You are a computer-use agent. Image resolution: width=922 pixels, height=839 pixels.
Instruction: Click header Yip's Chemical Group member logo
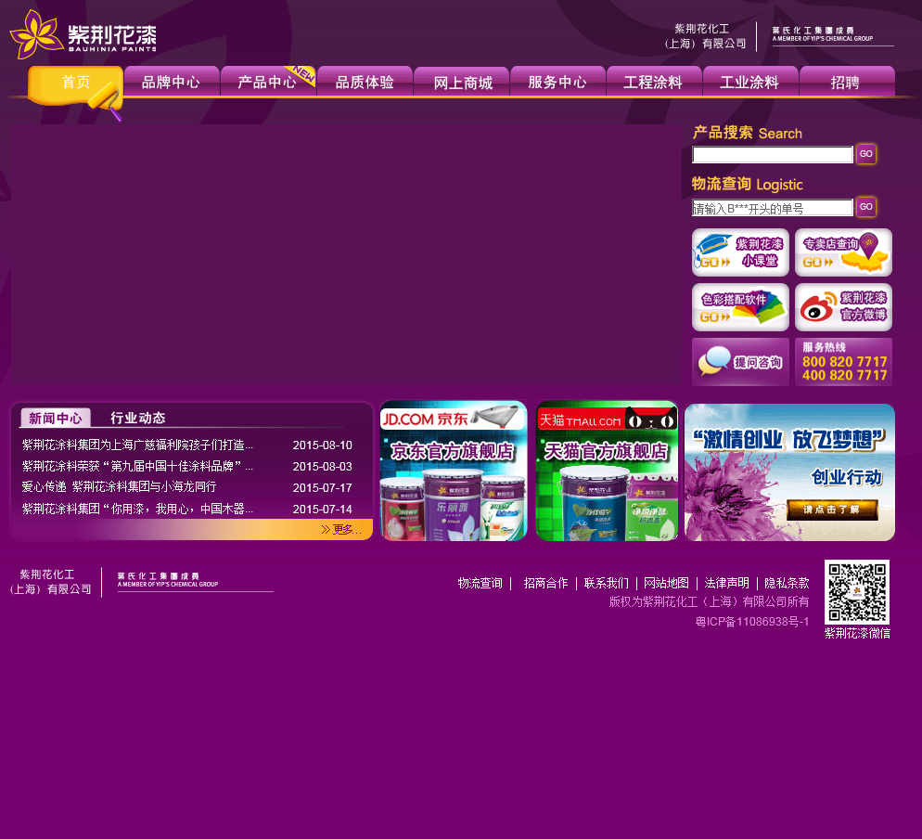click(x=833, y=35)
